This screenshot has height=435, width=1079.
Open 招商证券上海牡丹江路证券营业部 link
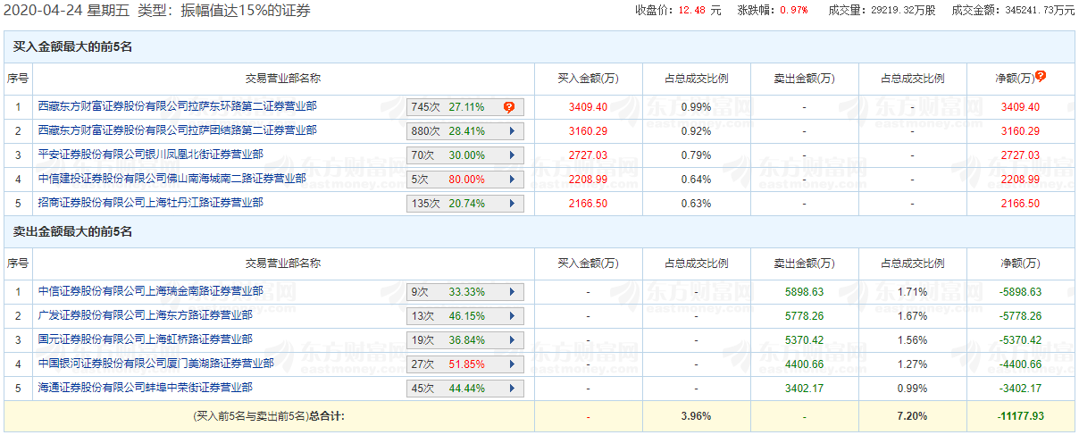pyautogui.click(x=150, y=203)
